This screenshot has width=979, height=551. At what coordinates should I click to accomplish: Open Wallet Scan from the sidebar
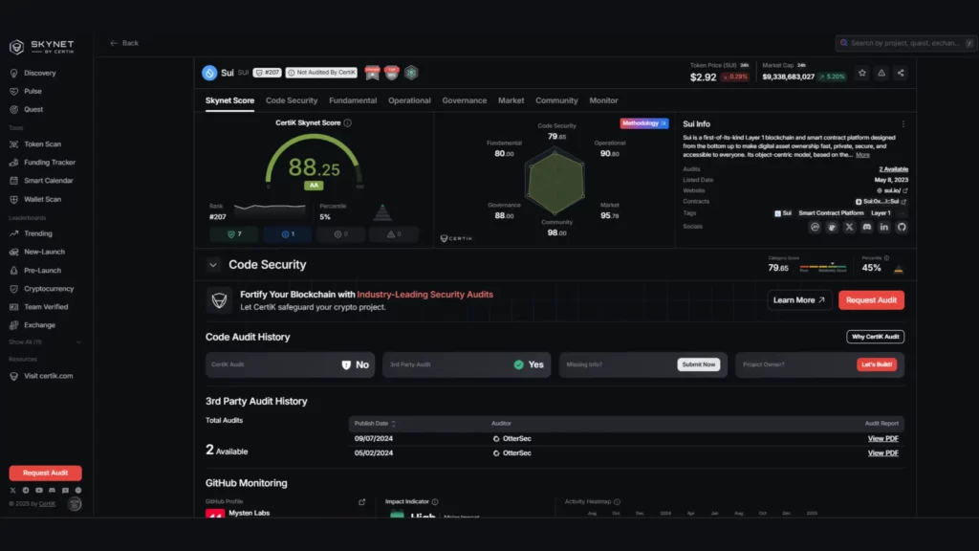[x=42, y=199]
